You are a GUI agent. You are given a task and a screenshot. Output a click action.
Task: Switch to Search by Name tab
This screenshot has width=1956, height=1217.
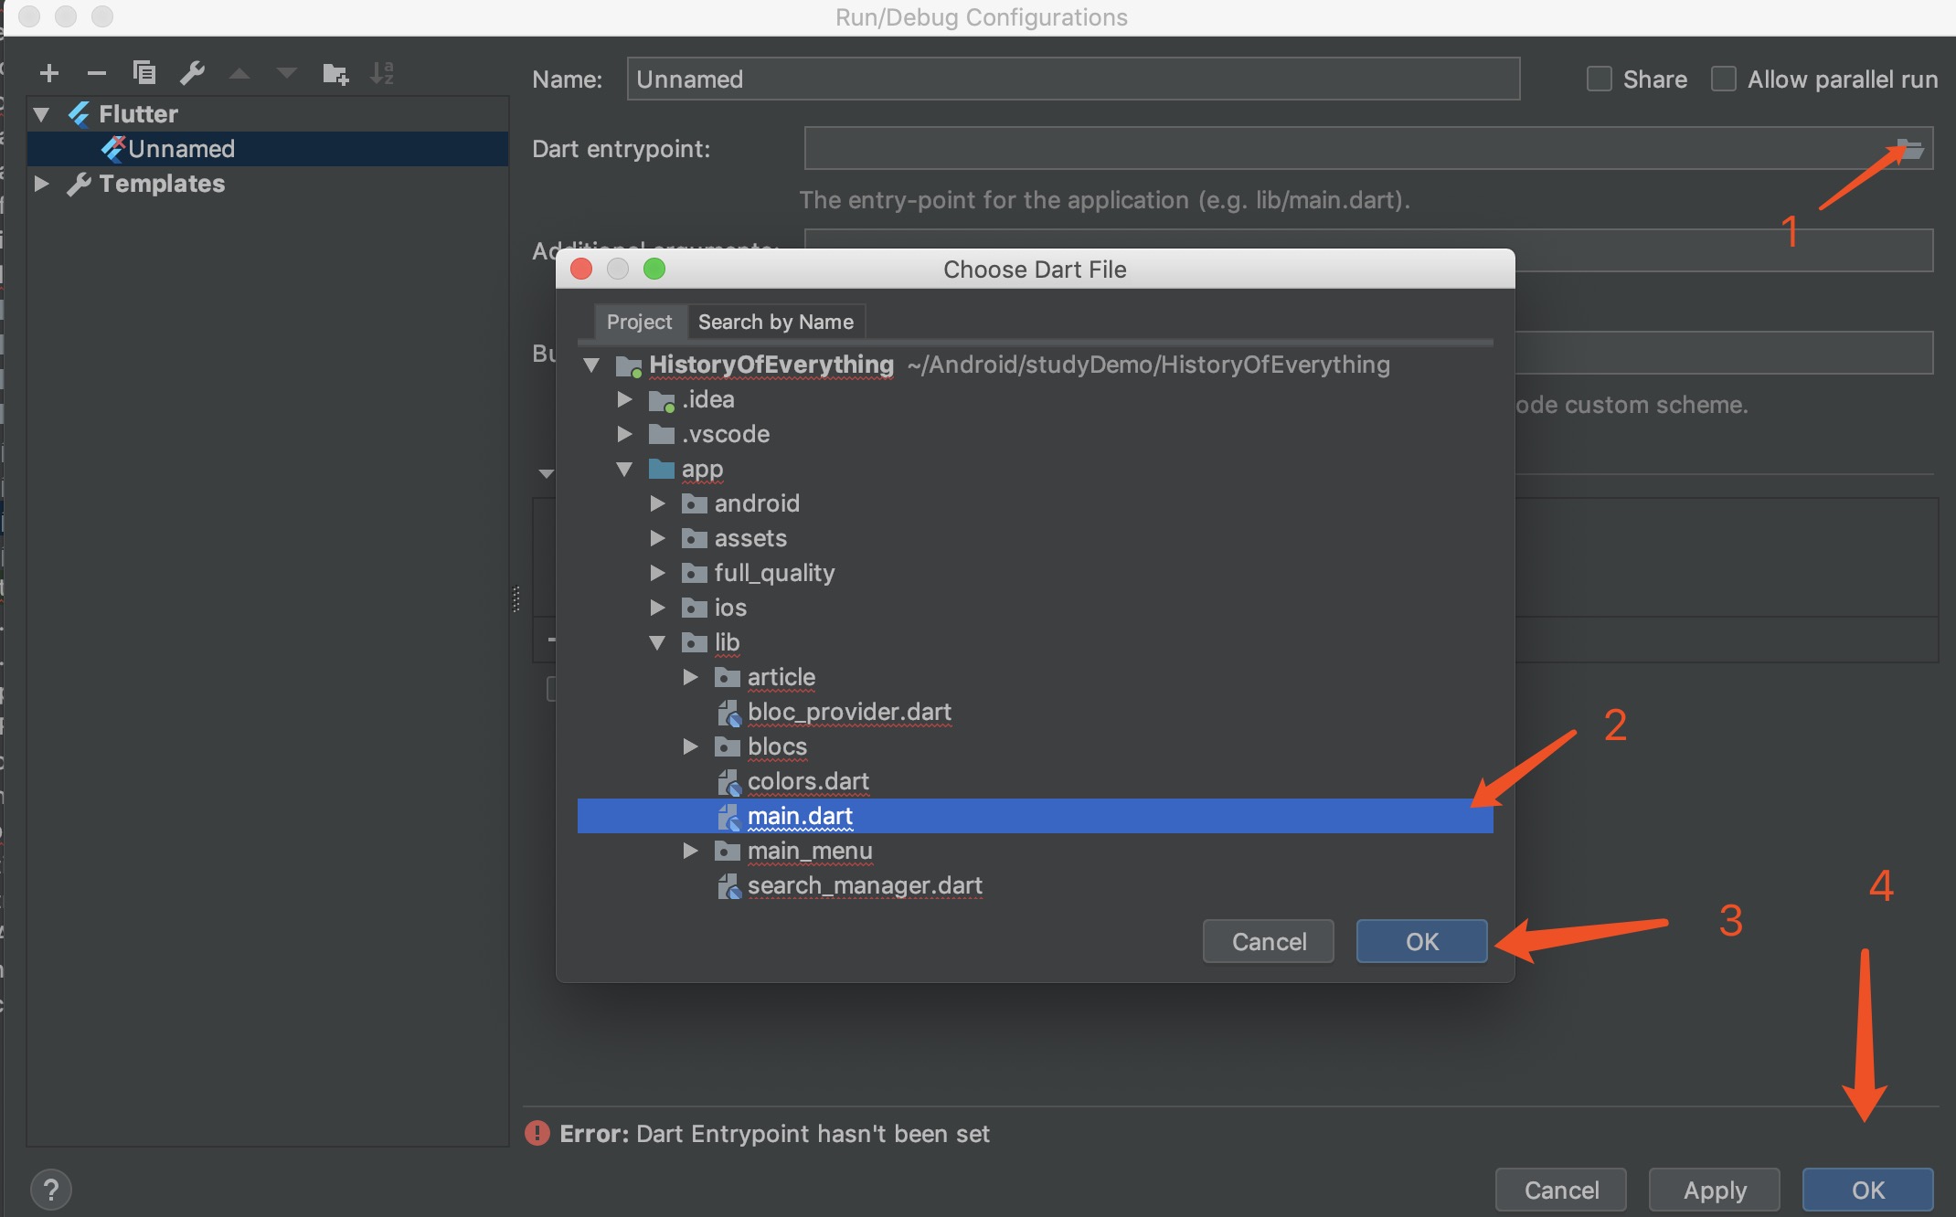775,321
